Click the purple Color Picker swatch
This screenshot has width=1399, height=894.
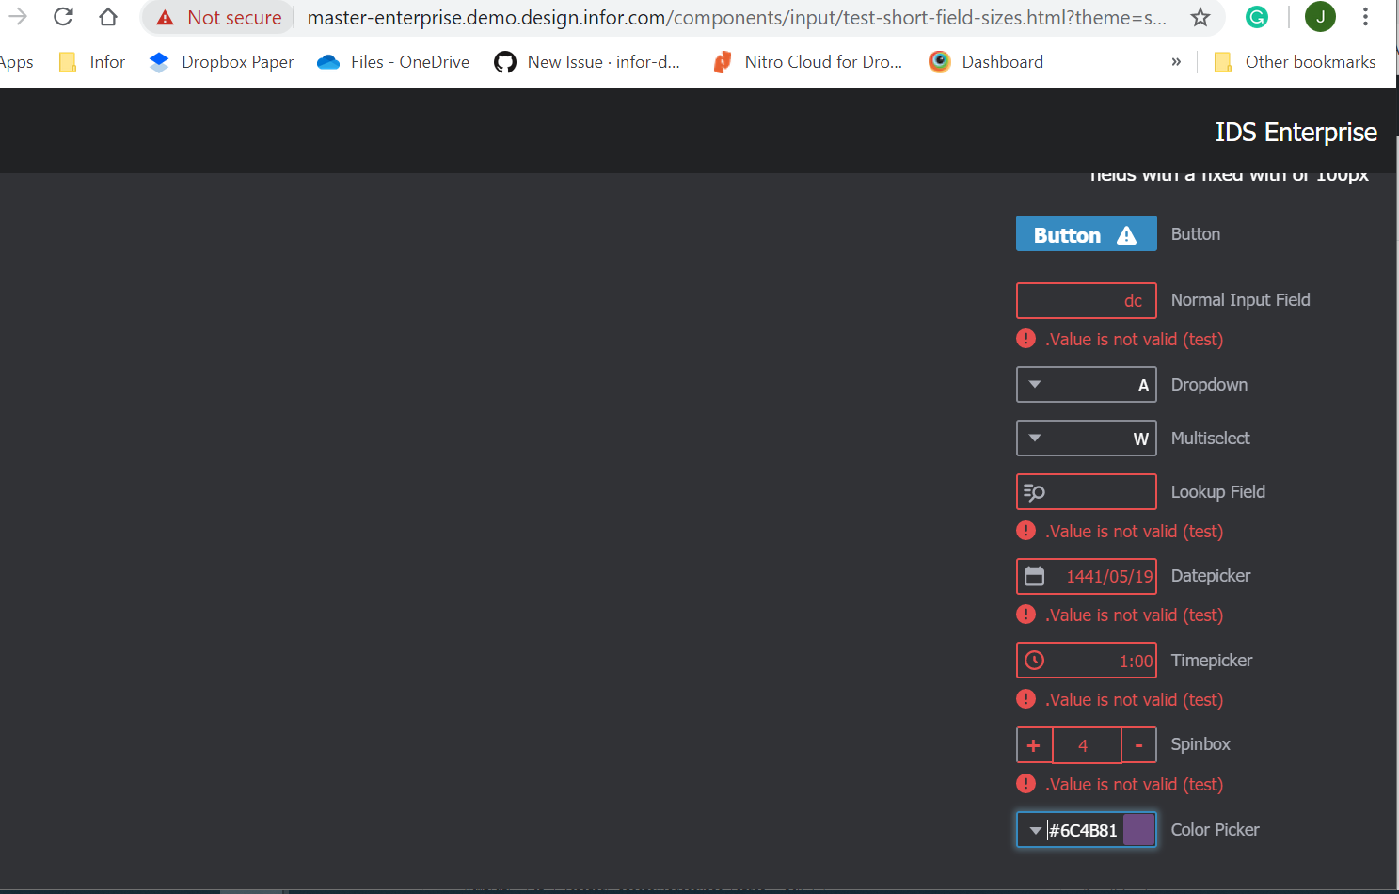1138,830
